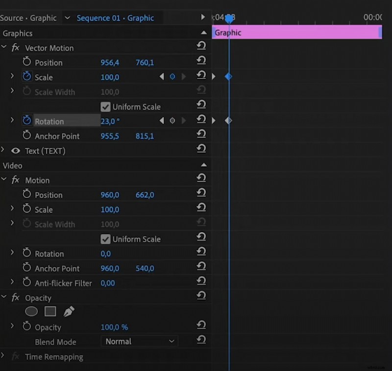The image size is (392, 371).
Task: Uncheck Uniform Scale under Vector Motion
Action: click(105, 106)
